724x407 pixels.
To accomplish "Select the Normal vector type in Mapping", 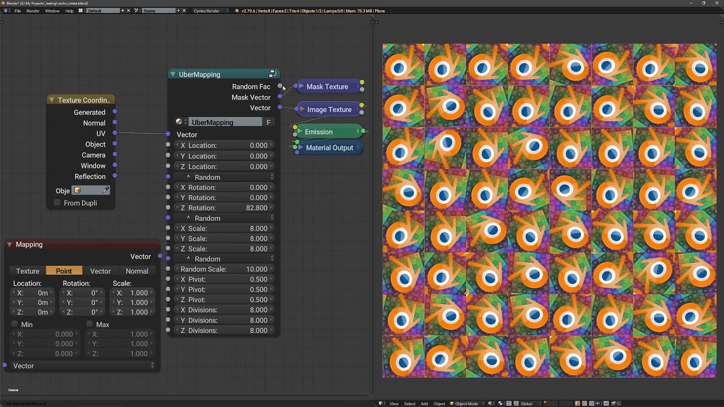I will coord(137,271).
